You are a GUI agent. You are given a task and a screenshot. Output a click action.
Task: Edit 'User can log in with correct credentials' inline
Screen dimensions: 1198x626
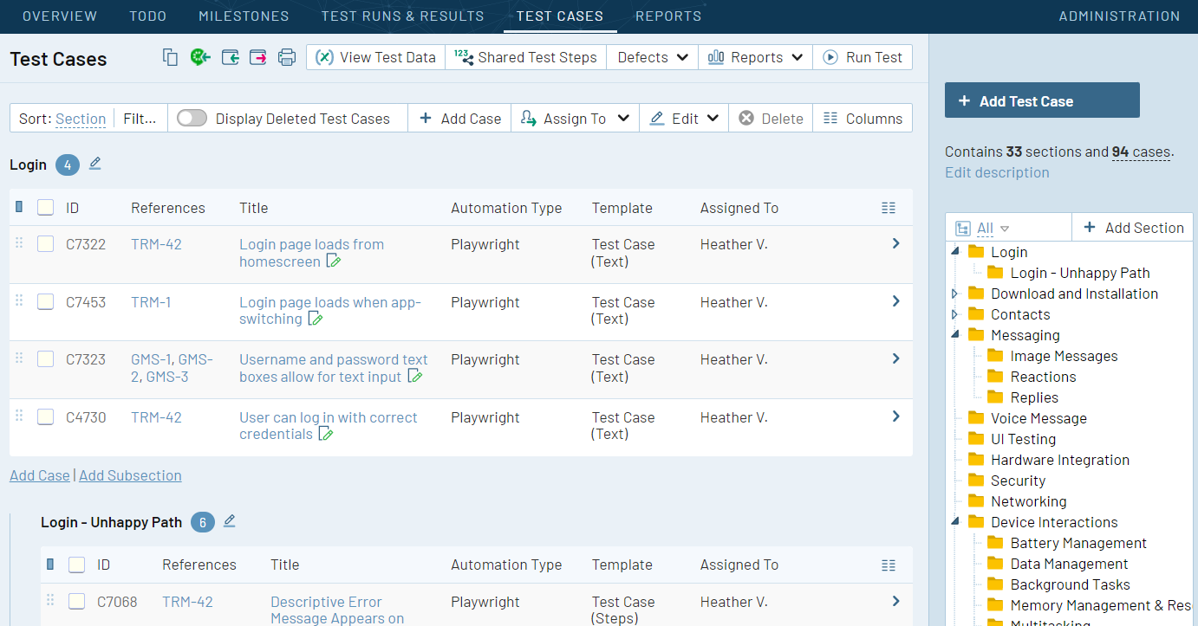[325, 434]
